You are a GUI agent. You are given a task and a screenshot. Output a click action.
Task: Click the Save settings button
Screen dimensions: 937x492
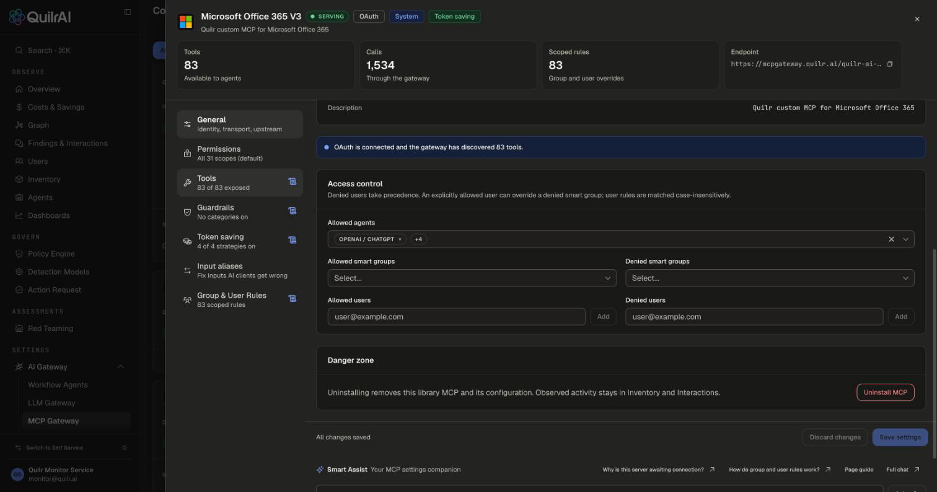[900, 438]
